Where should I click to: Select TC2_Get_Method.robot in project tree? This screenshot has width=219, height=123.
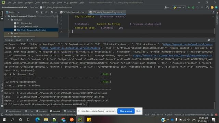tap(27, 27)
